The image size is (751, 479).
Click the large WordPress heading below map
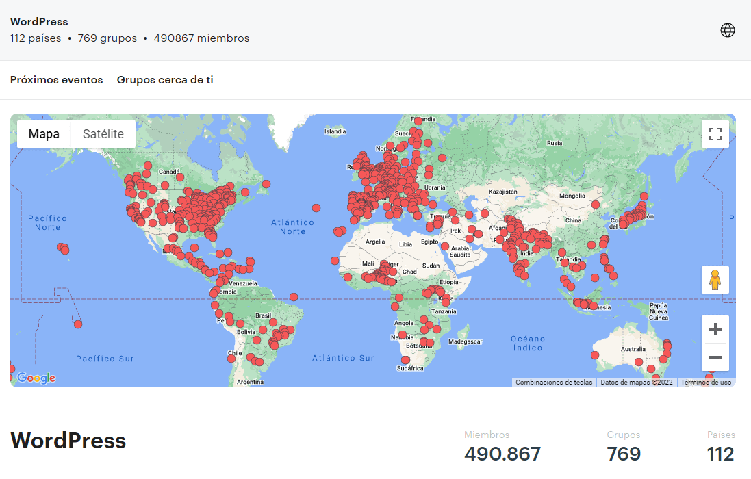click(68, 441)
